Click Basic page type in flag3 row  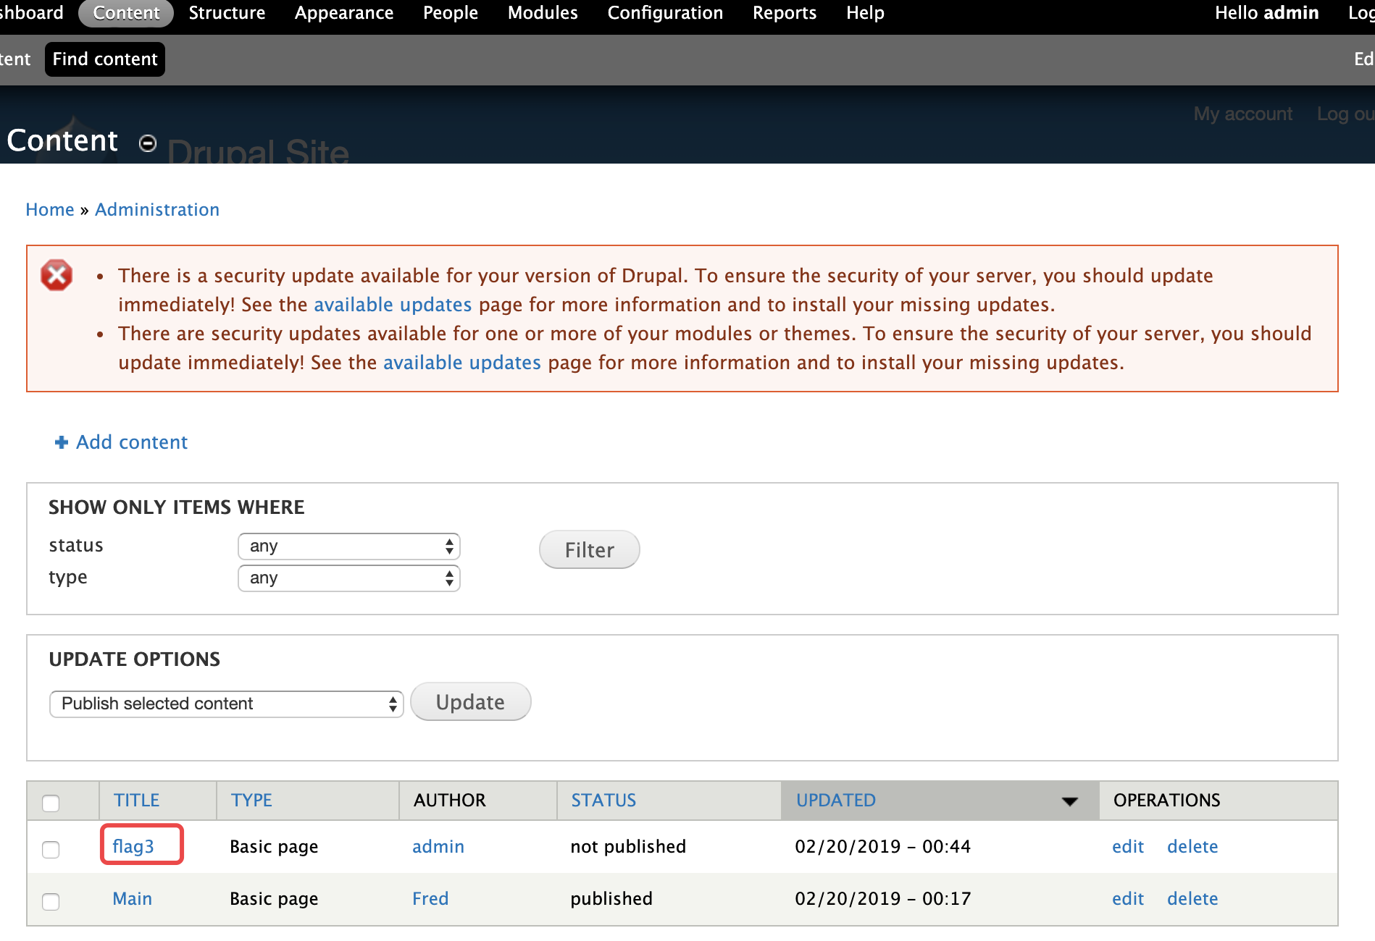tap(274, 847)
